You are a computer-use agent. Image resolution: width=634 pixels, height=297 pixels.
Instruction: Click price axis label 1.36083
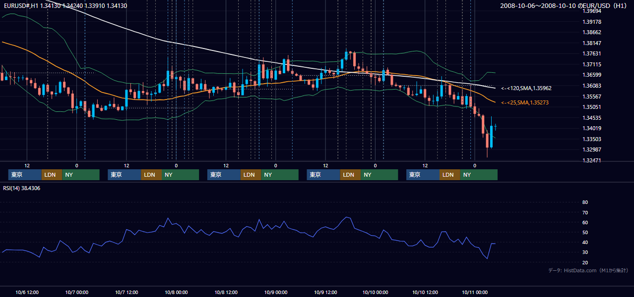[x=592, y=86]
